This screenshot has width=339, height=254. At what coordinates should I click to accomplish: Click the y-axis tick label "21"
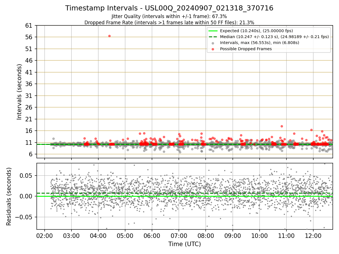click(x=29, y=119)
